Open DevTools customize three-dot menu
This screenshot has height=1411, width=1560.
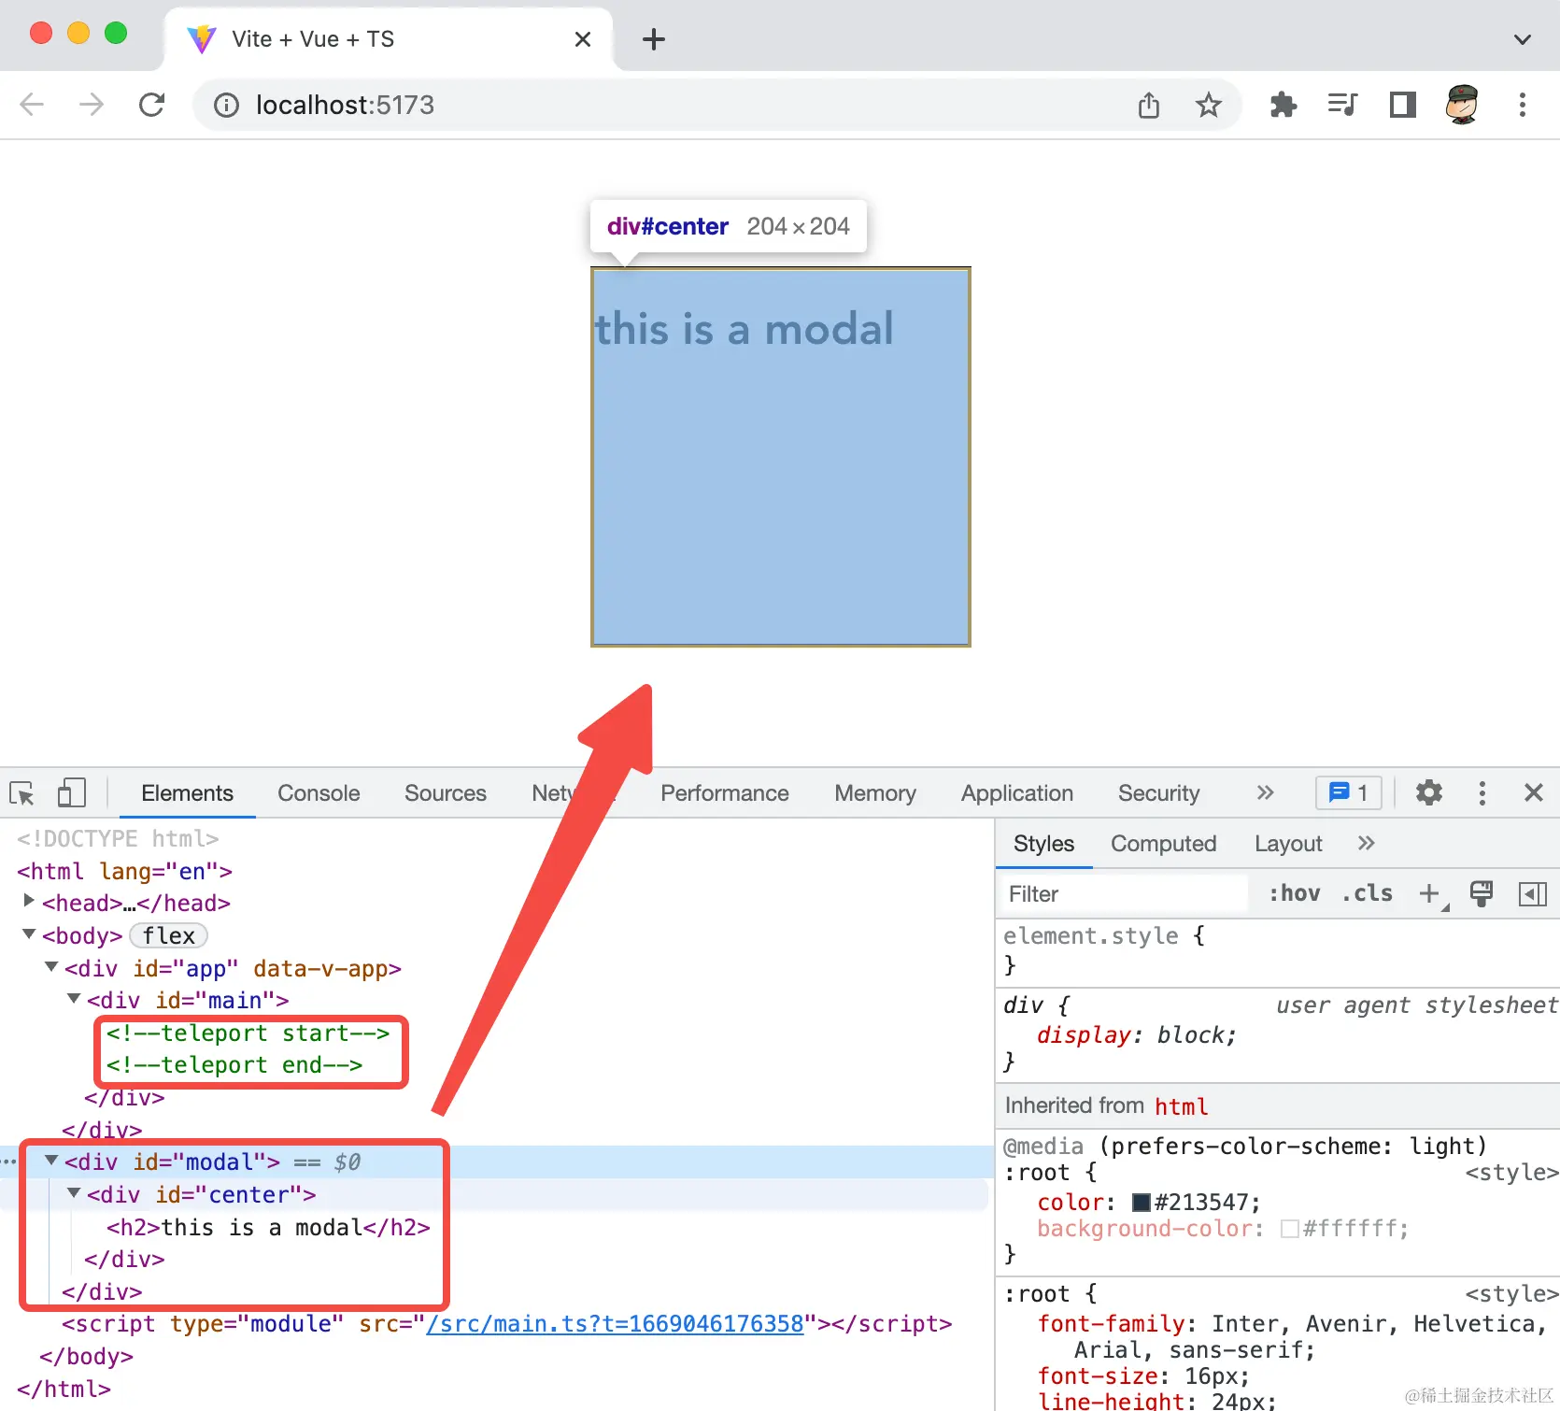pos(1482,793)
